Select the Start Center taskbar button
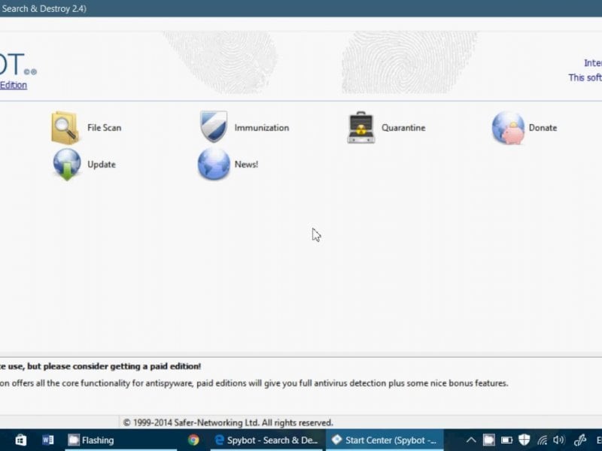602x451 pixels. 385,440
